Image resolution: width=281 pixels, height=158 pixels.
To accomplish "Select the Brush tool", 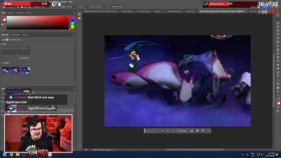I will tap(278, 46).
